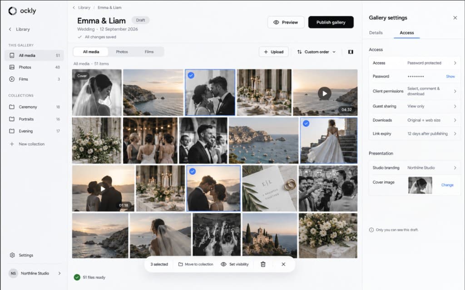Image resolution: width=465 pixels, height=290 pixels.
Task: Open the dancing crowd black-and-white photo
Action: point(217,235)
